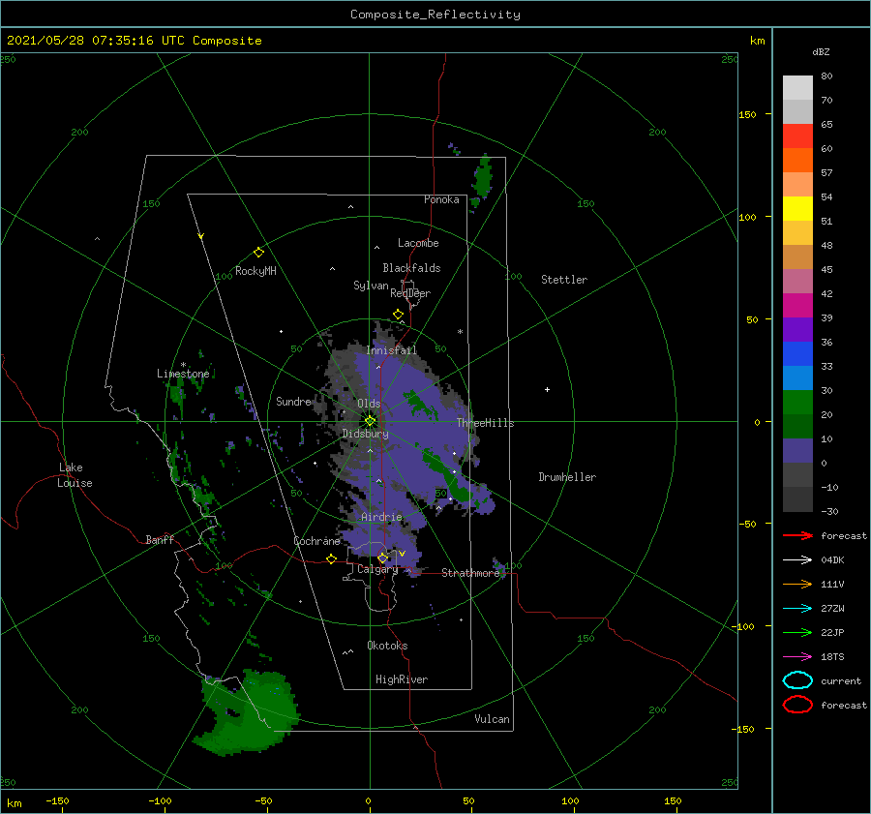Select the yellow diamond marker near Cochrane

point(332,558)
